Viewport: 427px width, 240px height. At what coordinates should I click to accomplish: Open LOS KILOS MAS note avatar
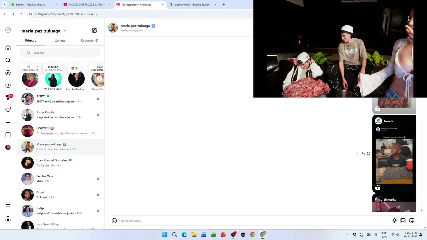(53, 79)
